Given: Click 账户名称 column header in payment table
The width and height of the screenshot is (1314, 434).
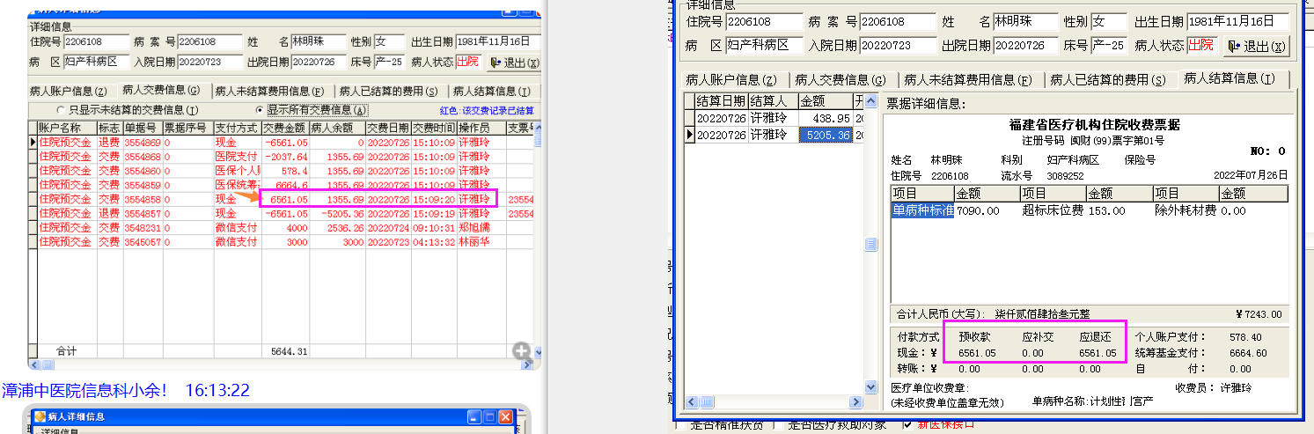Looking at the screenshot, I should [x=67, y=128].
